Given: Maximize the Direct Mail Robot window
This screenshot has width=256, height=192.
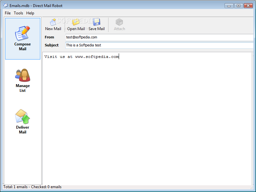Looking at the screenshot, I should 238,6.
